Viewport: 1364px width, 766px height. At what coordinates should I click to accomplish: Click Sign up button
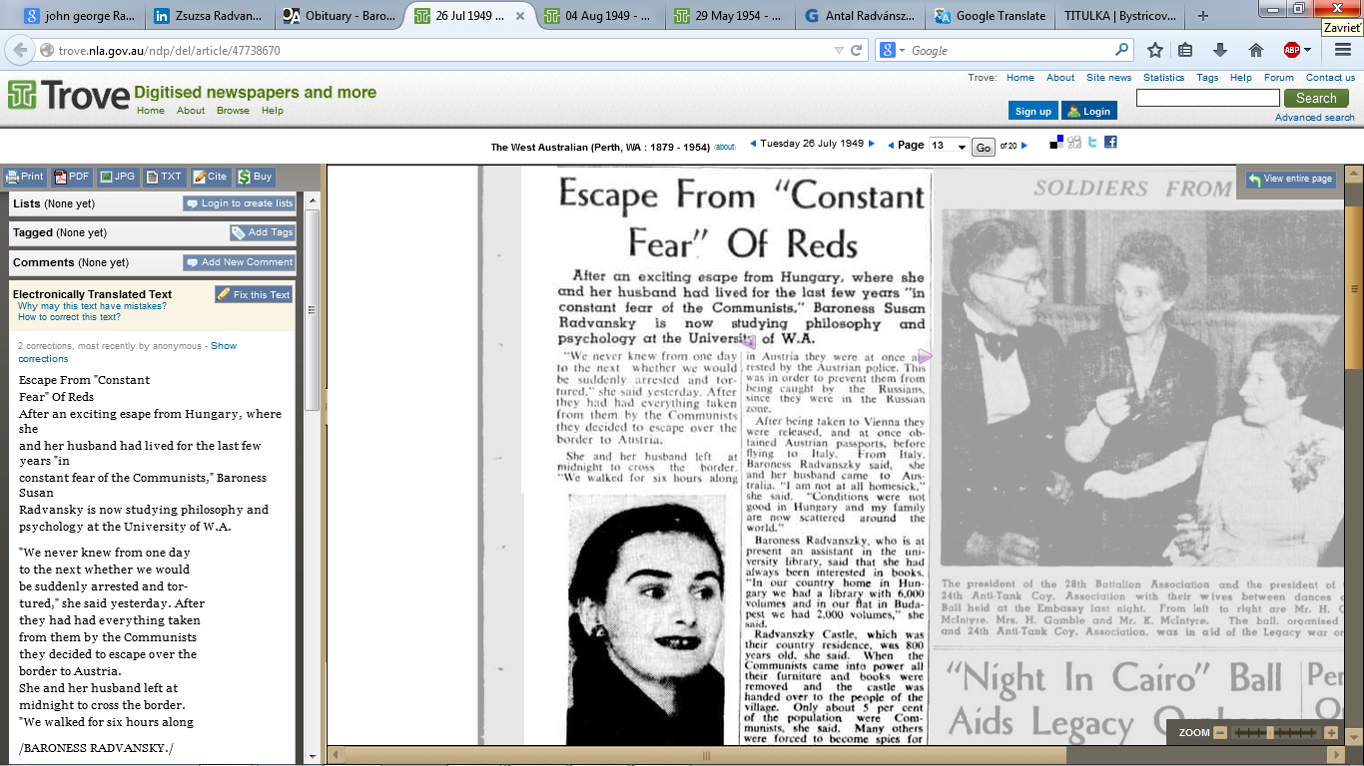coord(1032,111)
